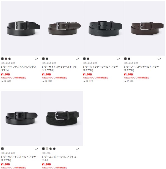
Task: Select the middle brown swatch of レザーギャリソンベルト
Action: [x=6, y=59]
